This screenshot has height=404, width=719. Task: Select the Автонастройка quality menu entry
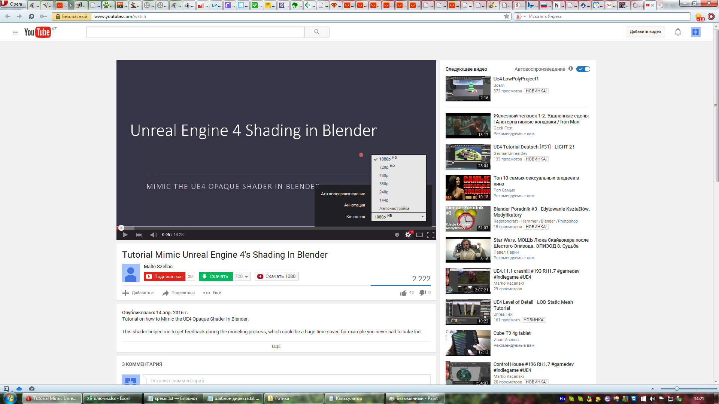point(394,208)
